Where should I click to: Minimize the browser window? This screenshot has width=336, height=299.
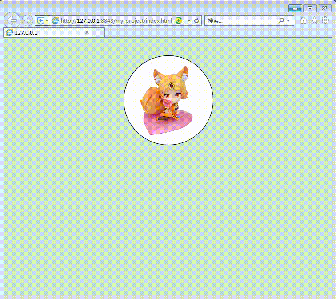click(295, 8)
